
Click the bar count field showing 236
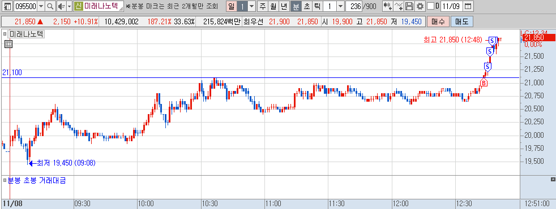coord(353,6)
